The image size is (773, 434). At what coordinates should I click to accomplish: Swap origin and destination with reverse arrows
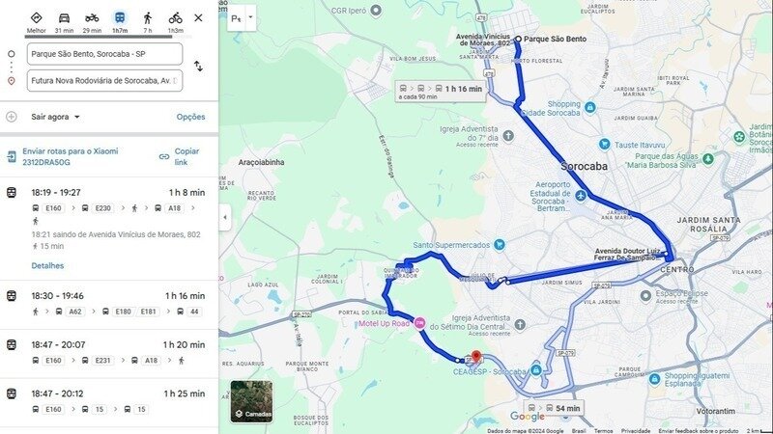coord(198,66)
